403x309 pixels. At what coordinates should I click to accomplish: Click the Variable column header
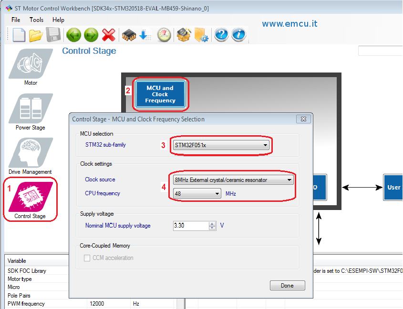click(x=37, y=261)
